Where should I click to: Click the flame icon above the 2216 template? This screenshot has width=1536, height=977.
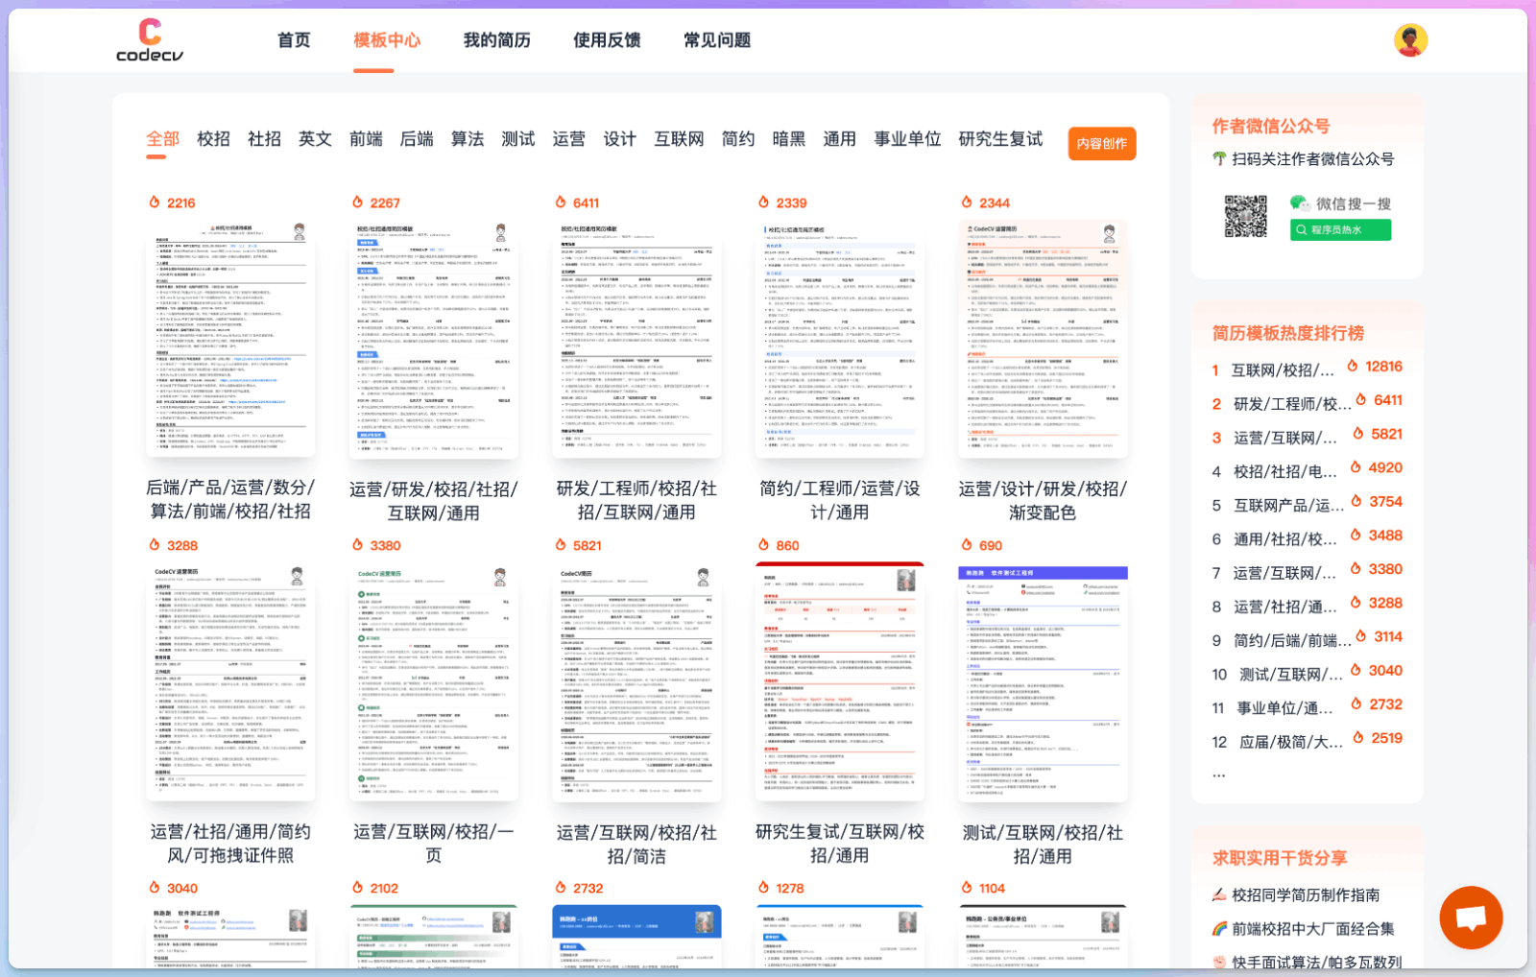(x=156, y=202)
